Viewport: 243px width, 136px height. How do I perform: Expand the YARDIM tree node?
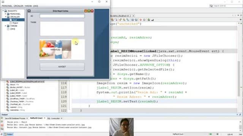tap(6, 26)
